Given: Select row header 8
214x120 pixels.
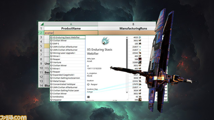Looking at the screenshot, I should point(41,59).
